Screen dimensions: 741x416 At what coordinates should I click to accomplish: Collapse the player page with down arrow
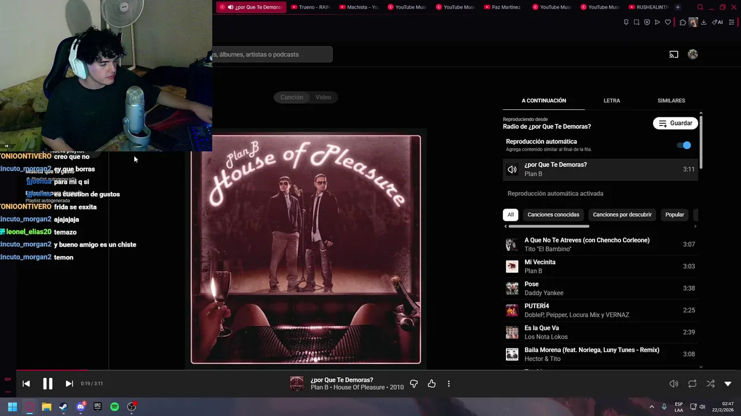(728, 384)
